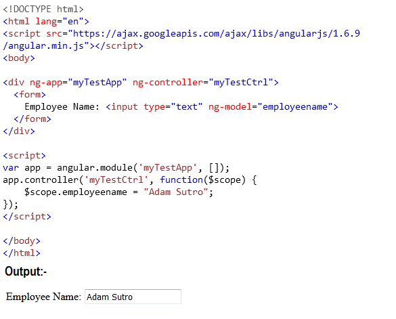The image size is (396, 319).
Task: Click the closing '</div>' tag
Action: (19, 131)
